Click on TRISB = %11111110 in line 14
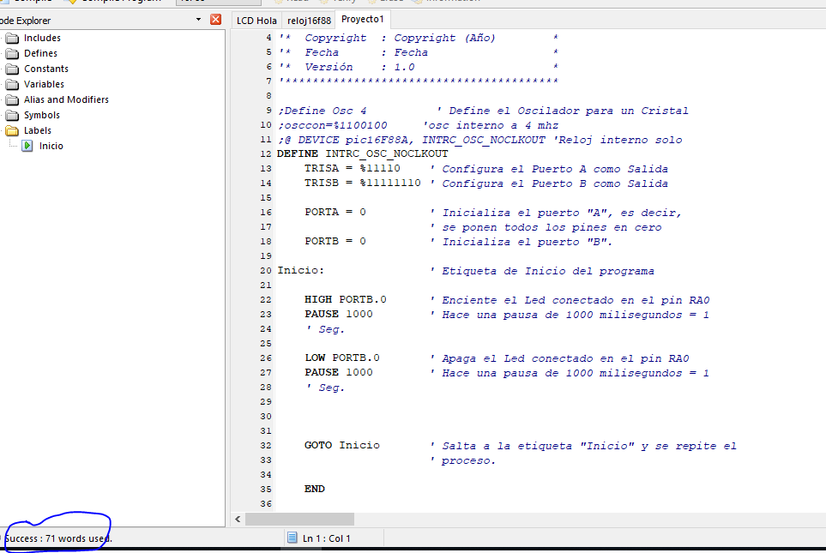Viewport: 826px width, 553px height. point(363,183)
